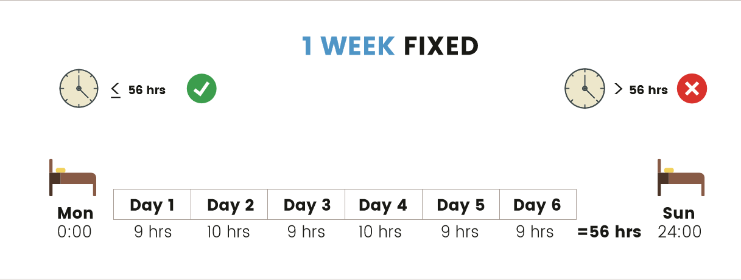Click the red X icon
This screenshot has height=280, width=741.
(692, 89)
